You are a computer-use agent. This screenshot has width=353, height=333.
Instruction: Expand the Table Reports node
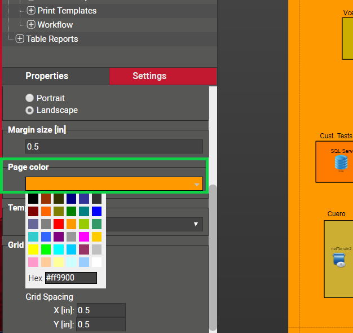[20, 39]
